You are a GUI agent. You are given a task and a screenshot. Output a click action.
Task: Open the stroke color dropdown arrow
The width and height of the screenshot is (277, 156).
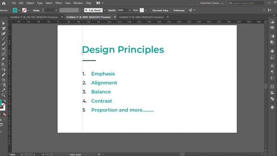(29, 10)
